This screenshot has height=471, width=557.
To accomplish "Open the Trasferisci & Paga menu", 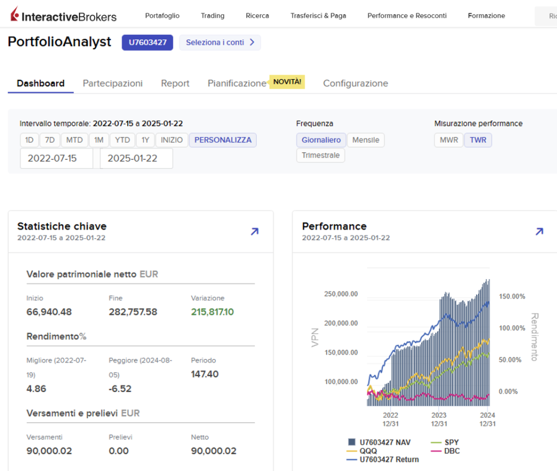I will click(x=318, y=16).
